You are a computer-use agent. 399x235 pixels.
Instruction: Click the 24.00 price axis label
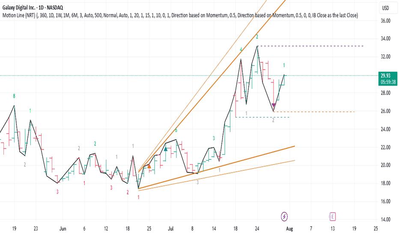385,129
